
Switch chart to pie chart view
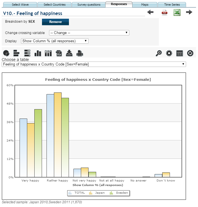coord(6,53)
